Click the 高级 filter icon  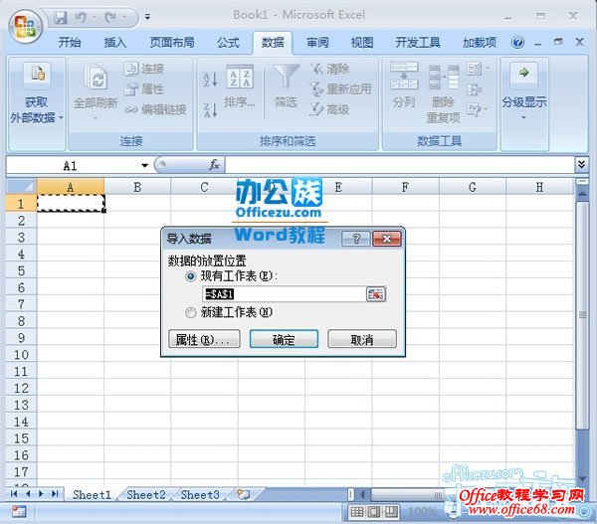(x=329, y=109)
